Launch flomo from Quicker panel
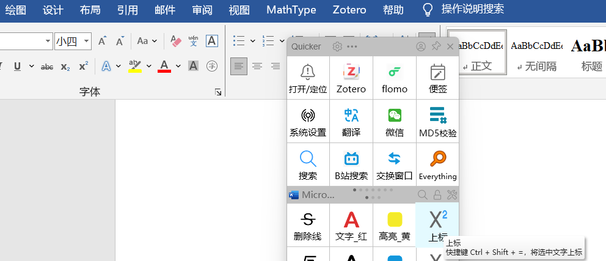606x261 pixels. [395, 78]
